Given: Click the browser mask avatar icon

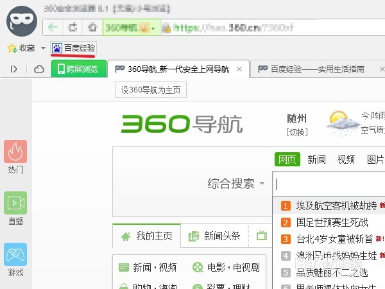Looking at the screenshot, I should [22, 21].
